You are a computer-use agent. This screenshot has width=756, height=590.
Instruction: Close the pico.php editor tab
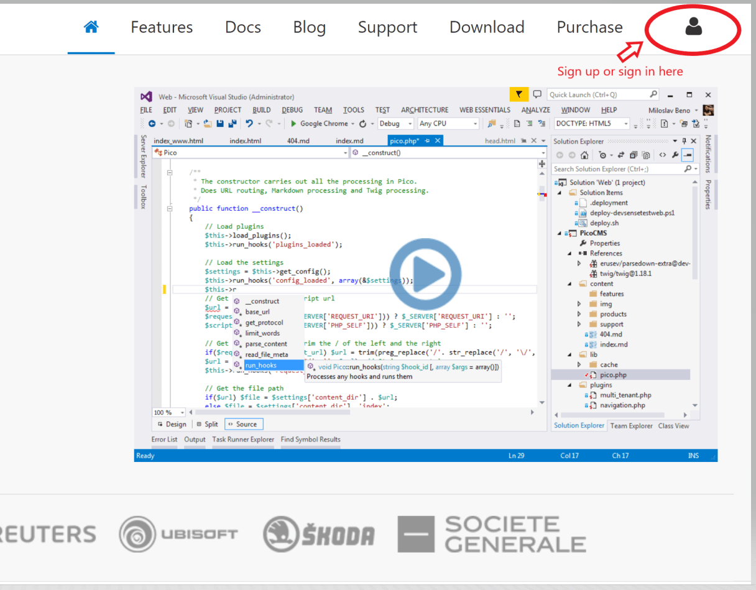click(x=438, y=141)
